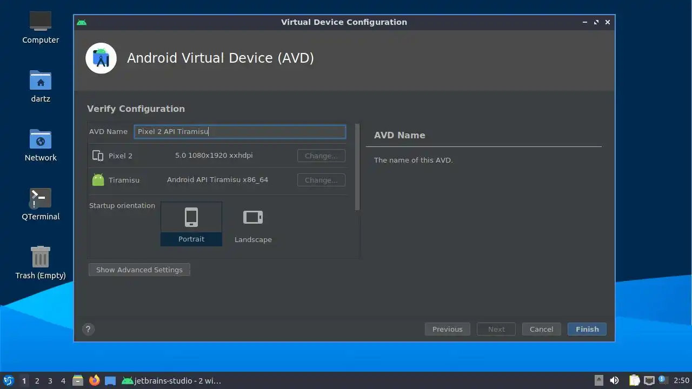The height and width of the screenshot is (389, 692).
Task: Click the Tiramisu Android robot icon
Action: tap(98, 180)
